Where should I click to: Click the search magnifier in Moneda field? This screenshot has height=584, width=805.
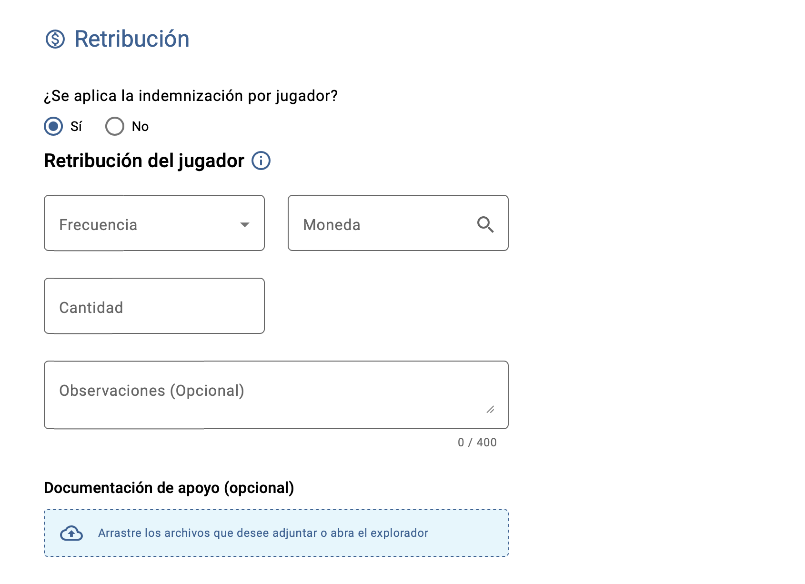485,224
